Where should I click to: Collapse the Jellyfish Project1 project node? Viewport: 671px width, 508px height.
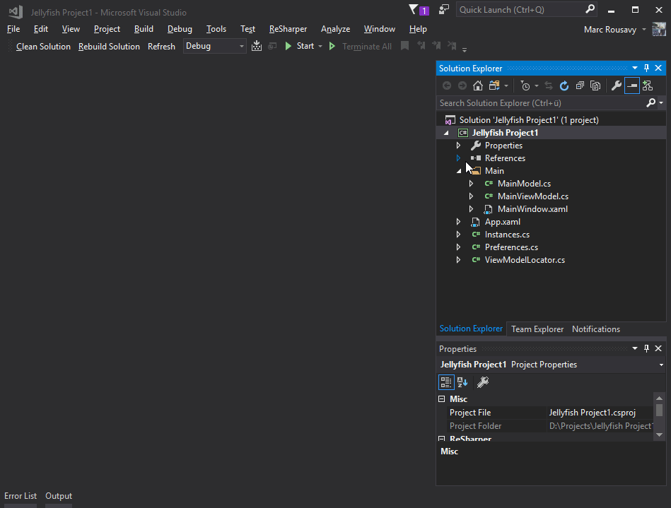[446, 133]
